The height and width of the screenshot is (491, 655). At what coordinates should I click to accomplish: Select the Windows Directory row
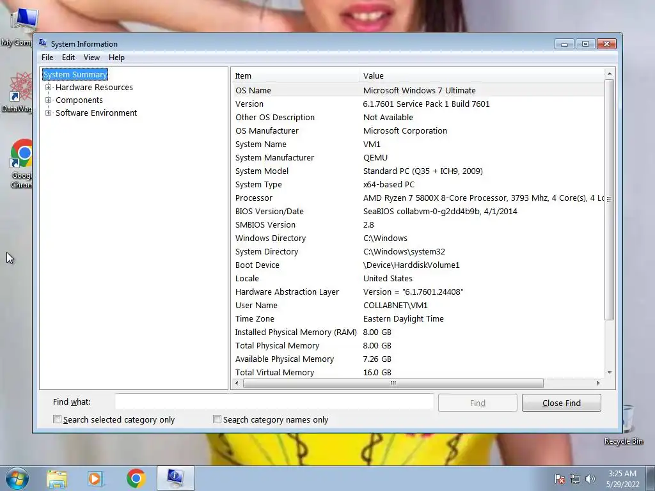(418, 238)
